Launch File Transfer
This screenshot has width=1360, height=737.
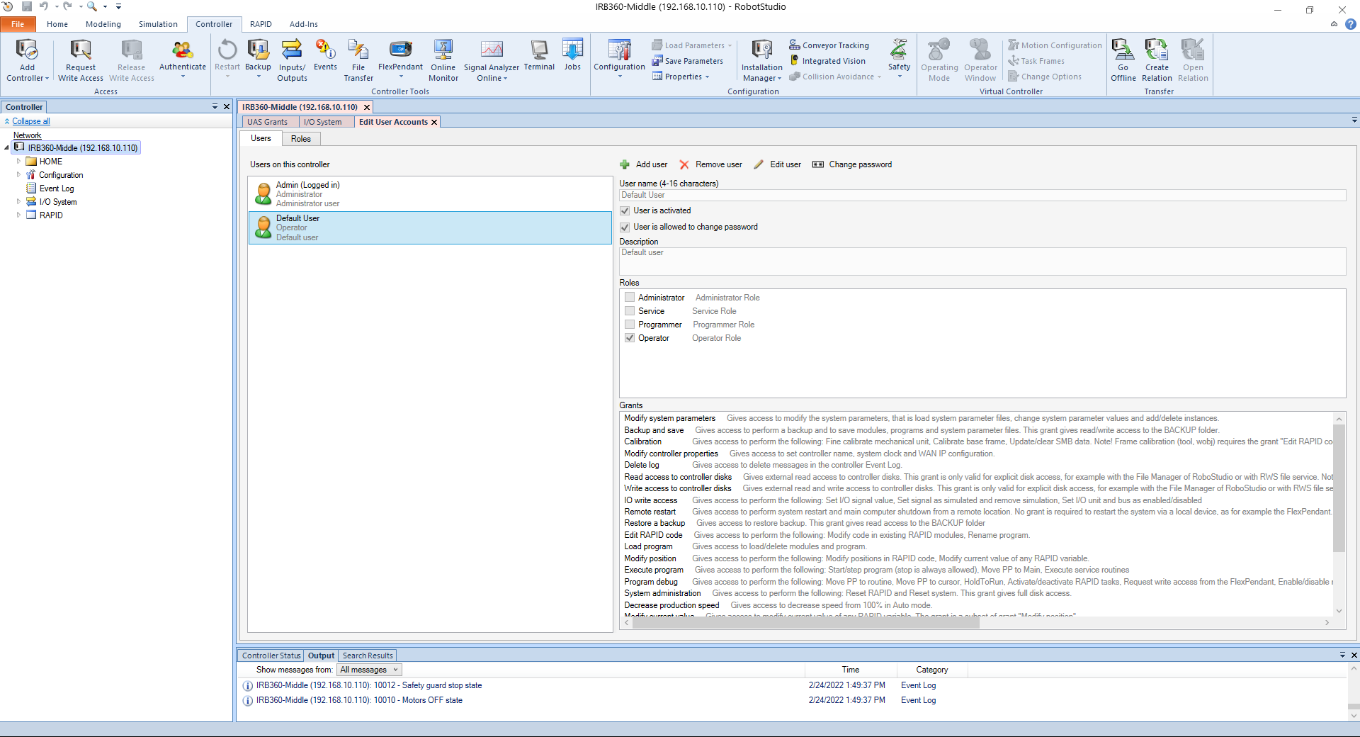(358, 60)
